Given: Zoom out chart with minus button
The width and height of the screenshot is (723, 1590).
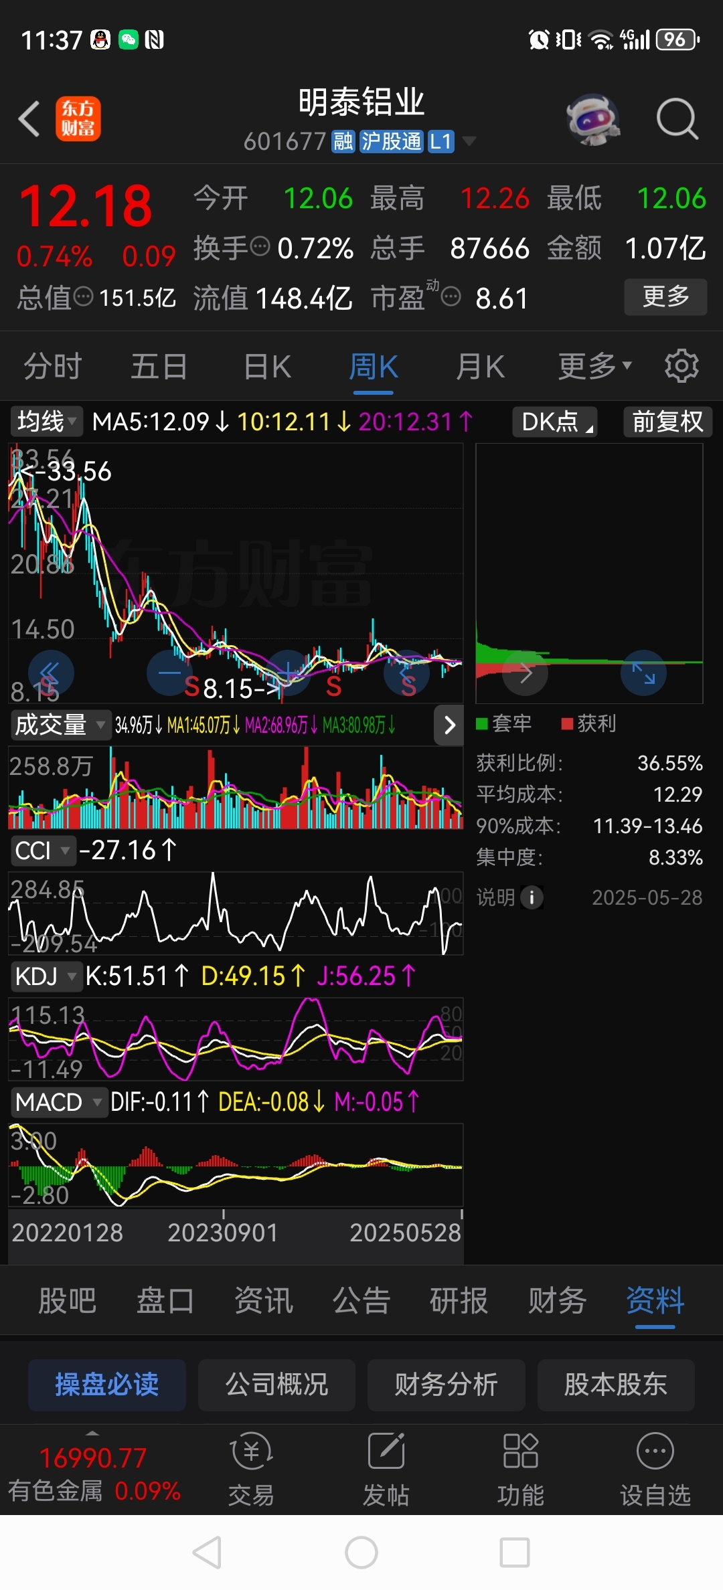Looking at the screenshot, I should (x=169, y=673).
